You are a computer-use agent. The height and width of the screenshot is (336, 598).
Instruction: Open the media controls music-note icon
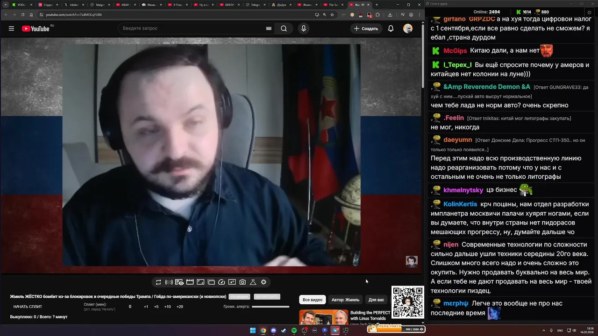point(402,14)
